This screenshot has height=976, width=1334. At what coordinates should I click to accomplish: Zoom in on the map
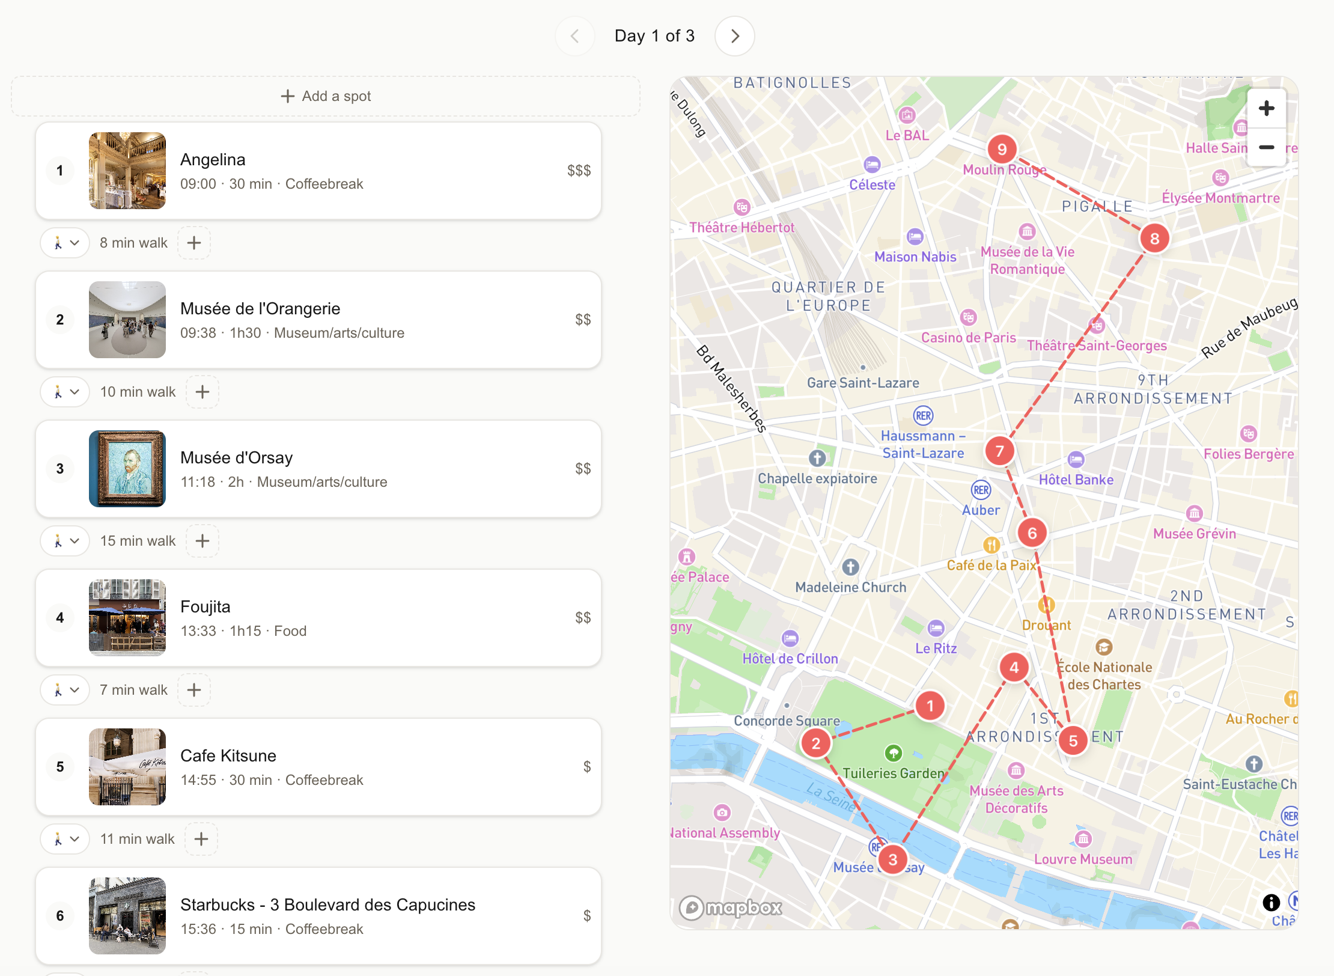1267,108
